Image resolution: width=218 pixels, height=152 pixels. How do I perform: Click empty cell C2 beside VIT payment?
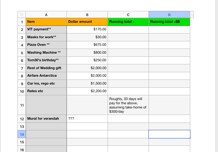click(128, 30)
